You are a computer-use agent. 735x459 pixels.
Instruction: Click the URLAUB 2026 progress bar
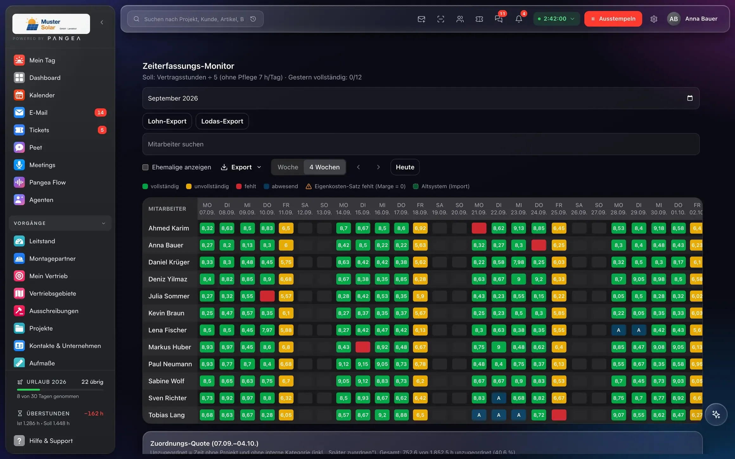pyautogui.click(x=60, y=390)
